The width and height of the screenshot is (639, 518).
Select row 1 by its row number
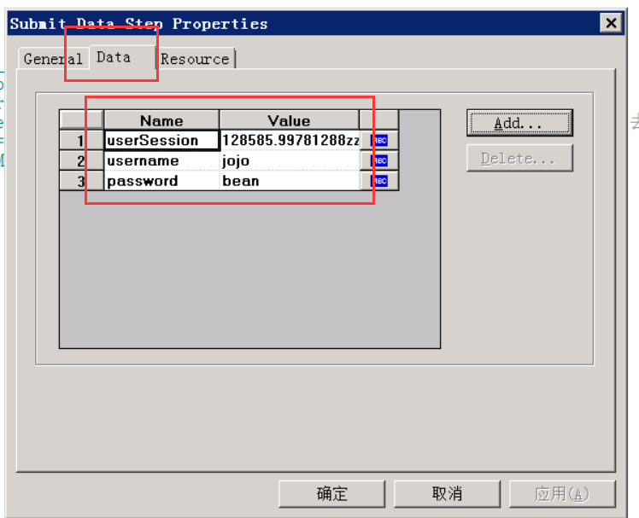(81, 141)
